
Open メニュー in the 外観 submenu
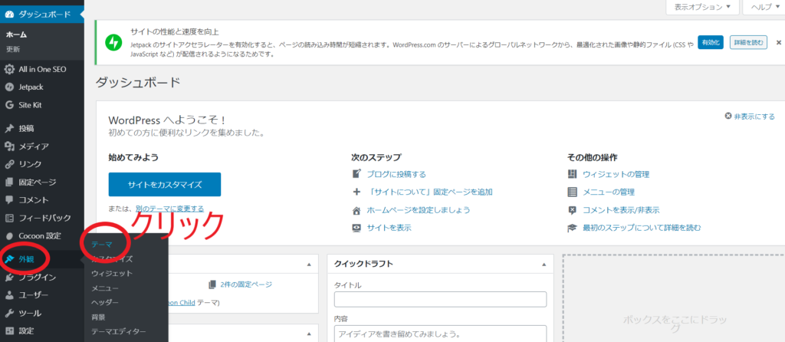tap(105, 288)
